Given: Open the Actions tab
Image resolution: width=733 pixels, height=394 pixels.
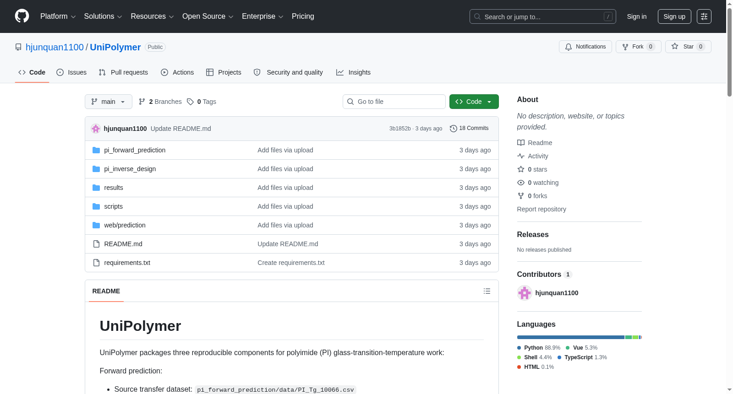Looking at the screenshot, I should click(177, 72).
